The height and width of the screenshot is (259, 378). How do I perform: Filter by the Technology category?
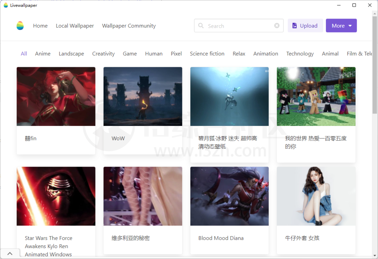click(300, 54)
